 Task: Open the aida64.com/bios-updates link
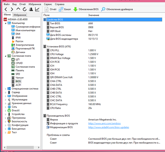[x=108, y=127]
